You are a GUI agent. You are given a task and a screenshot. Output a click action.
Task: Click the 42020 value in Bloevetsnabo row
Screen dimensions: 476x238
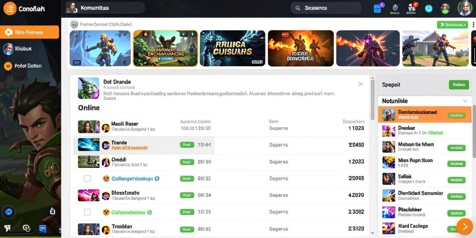click(x=356, y=195)
